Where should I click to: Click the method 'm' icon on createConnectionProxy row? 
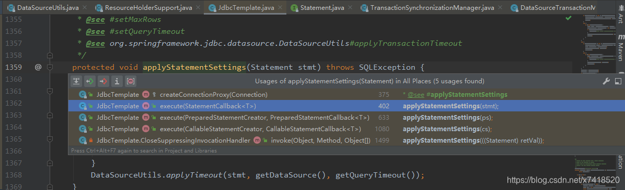click(146, 95)
